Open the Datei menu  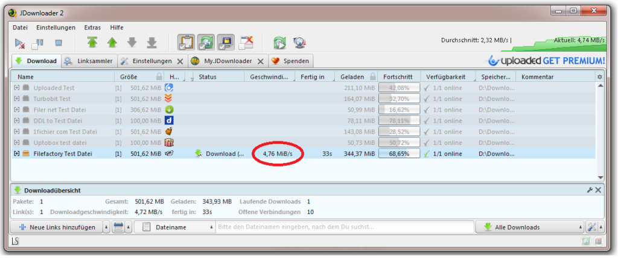[x=20, y=28]
